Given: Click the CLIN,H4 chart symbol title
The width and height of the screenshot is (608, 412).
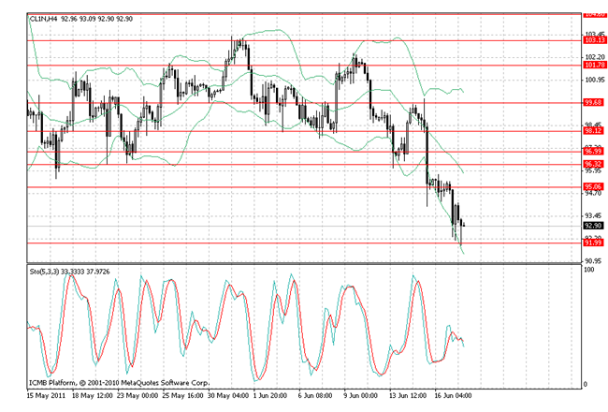Looking at the screenshot, I should point(45,16).
